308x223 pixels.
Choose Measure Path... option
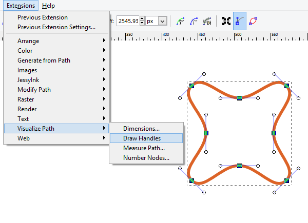pyautogui.click(x=146, y=148)
